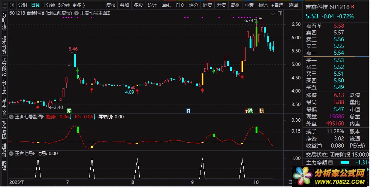The width and height of the screenshot is (371, 188).
Task: Click the green sell arrow at 6.74 peak
Action: 256,22
